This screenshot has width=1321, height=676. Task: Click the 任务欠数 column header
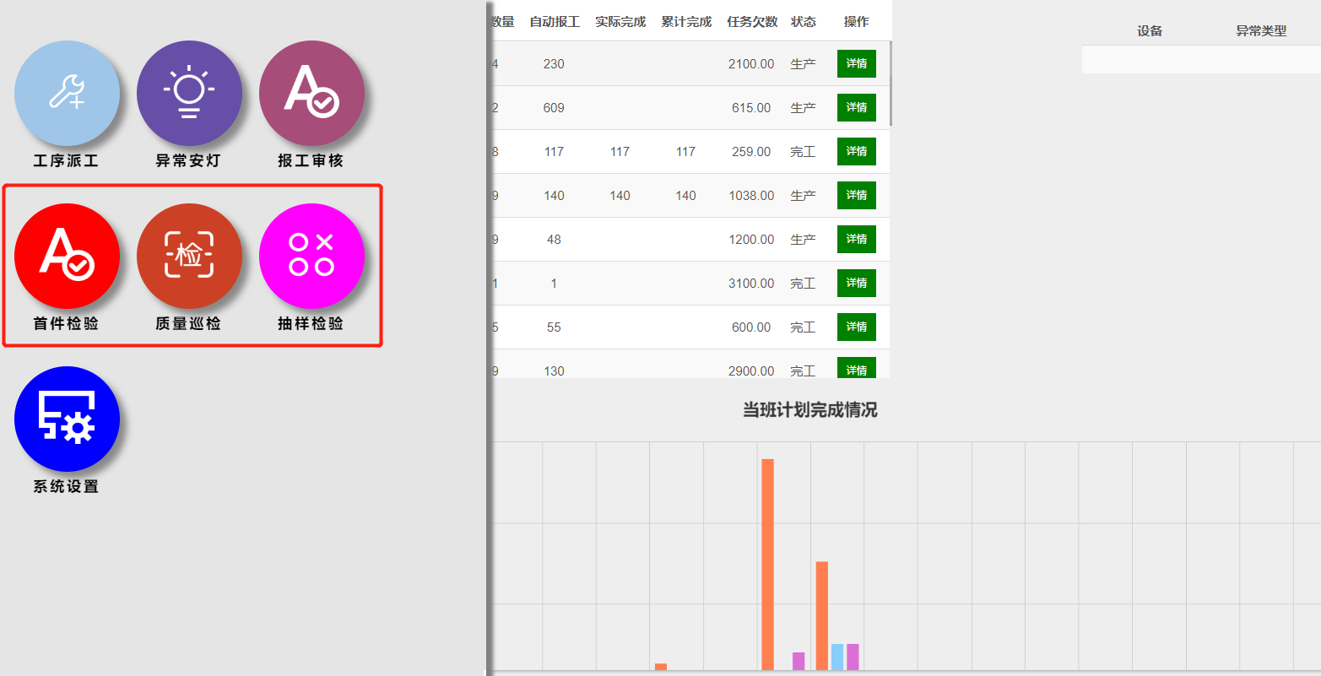coord(752,22)
